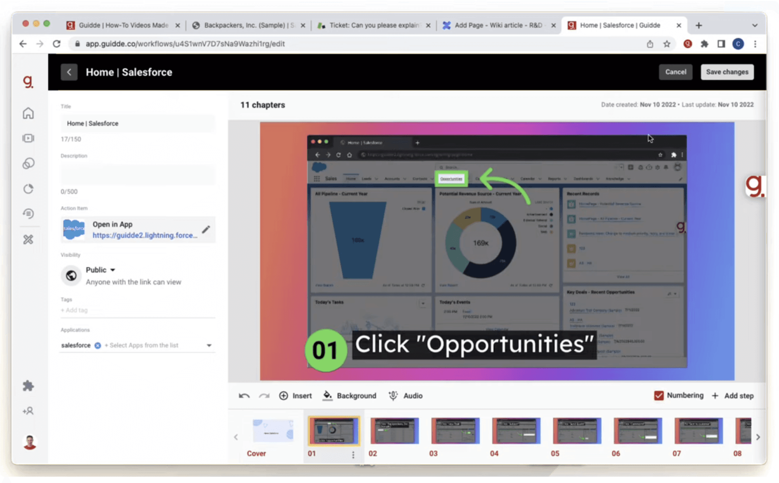Share the page from address bar
The height and width of the screenshot is (483, 779).
coord(650,44)
